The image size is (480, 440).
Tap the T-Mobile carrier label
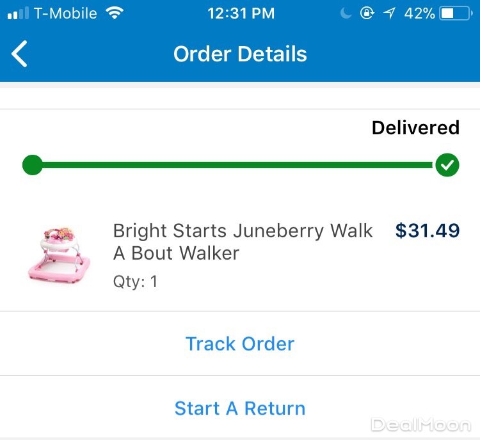click(65, 13)
